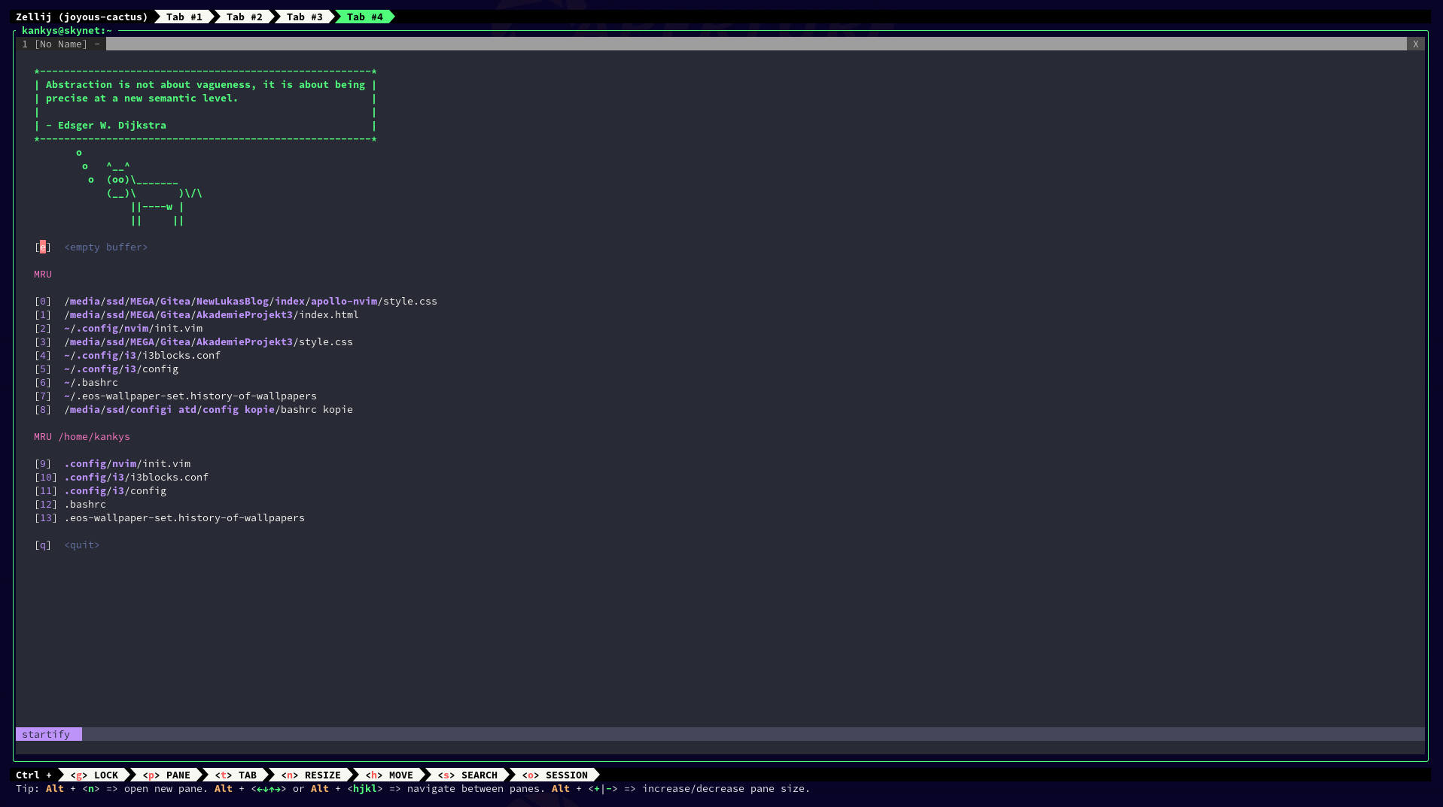Open SESSION mode in Zellij bar

[555, 775]
